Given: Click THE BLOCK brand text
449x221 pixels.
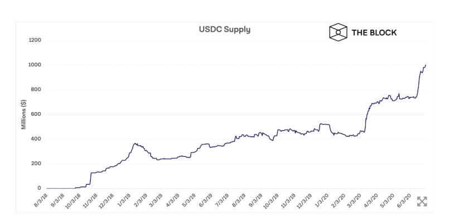Looking at the screenshot, I should 374,33.
